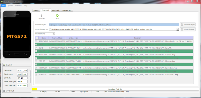Toggle the BOOTIMG row checkbox
The height and width of the screenshot is (98, 201).
coord(36,54)
